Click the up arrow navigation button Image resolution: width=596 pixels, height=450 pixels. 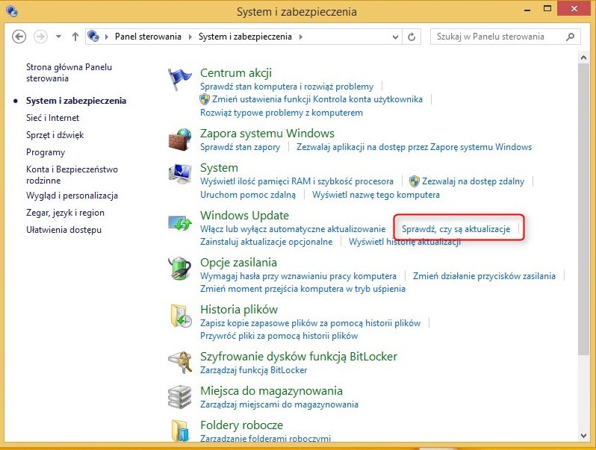(75, 37)
